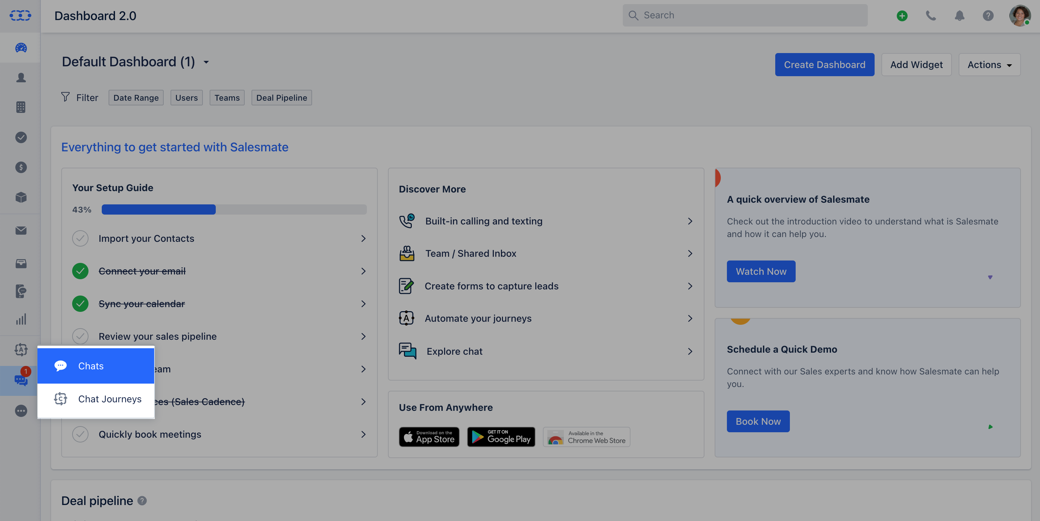The width and height of the screenshot is (1040, 521).
Task: Open Download on the App Store badge
Action: [x=429, y=437]
